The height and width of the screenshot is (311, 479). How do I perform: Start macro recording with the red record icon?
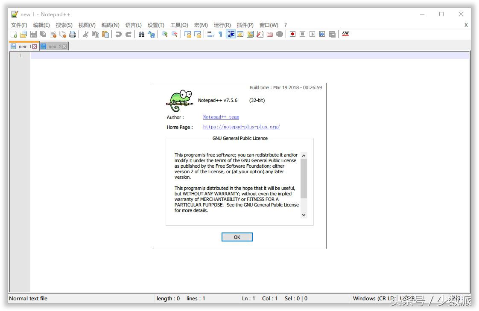click(292, 34)
